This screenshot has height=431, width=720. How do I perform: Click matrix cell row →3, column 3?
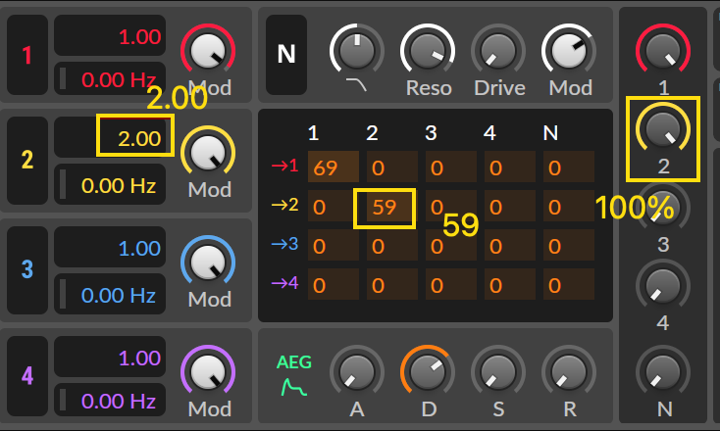451,245
